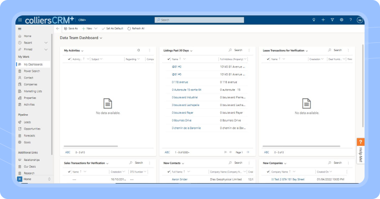Viewport: 380px width, 199px height.
Task: Toggle select-all checkbox in Listings Past 30 Days
Action: tap(168, 59)
